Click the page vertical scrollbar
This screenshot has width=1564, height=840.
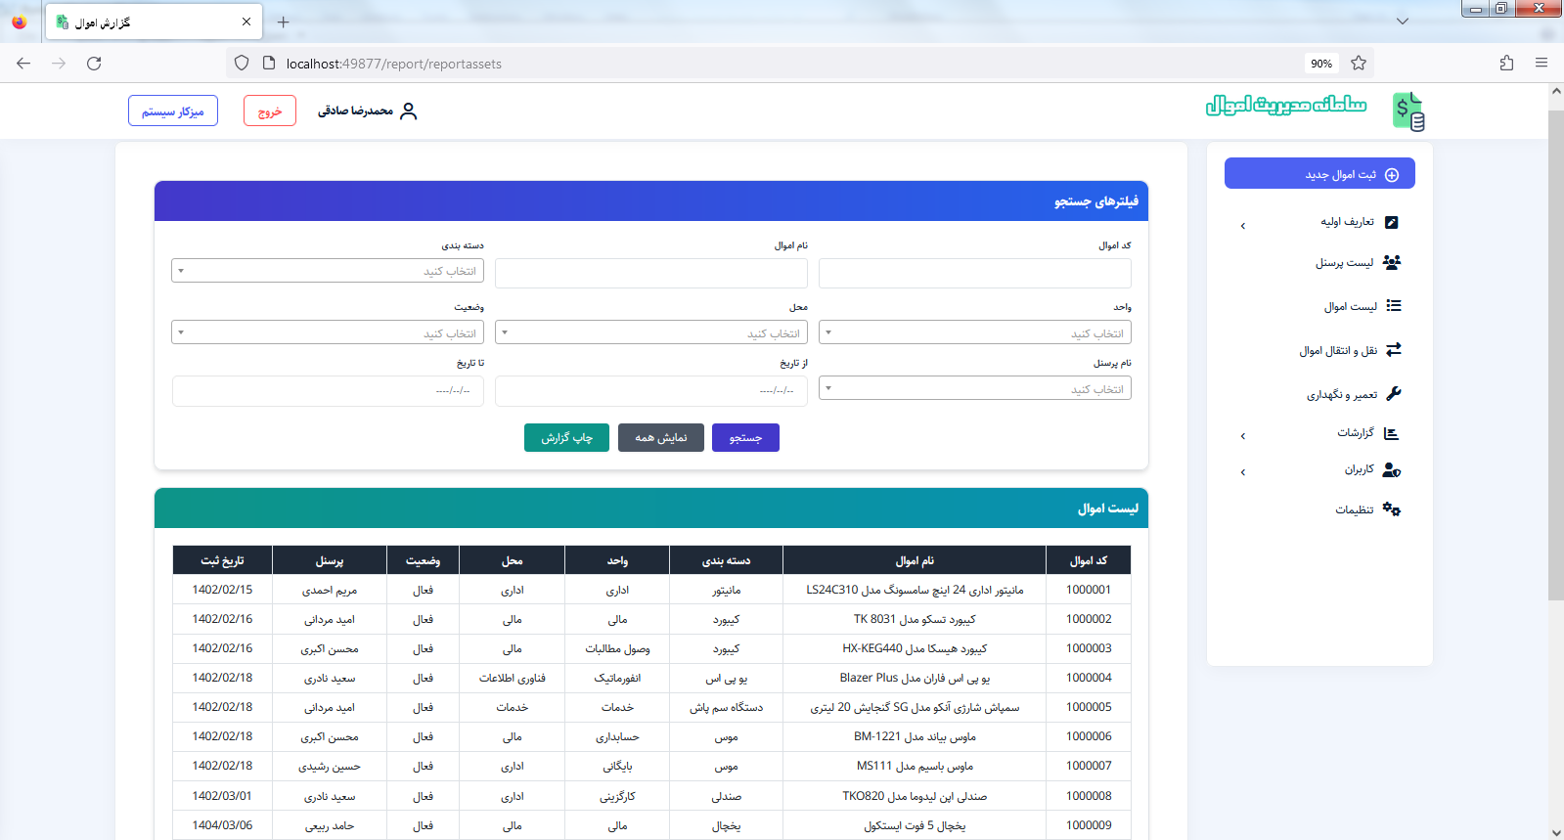pos(1555,391)
